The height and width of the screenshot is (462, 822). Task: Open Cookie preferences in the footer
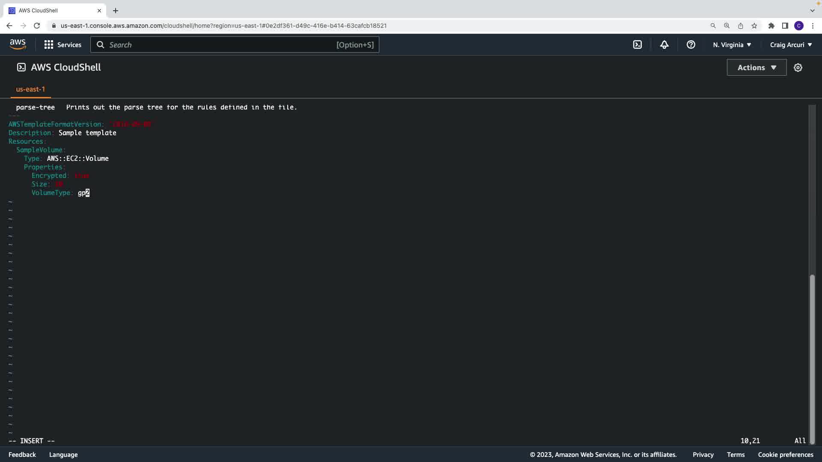click(x=785, y=454)
